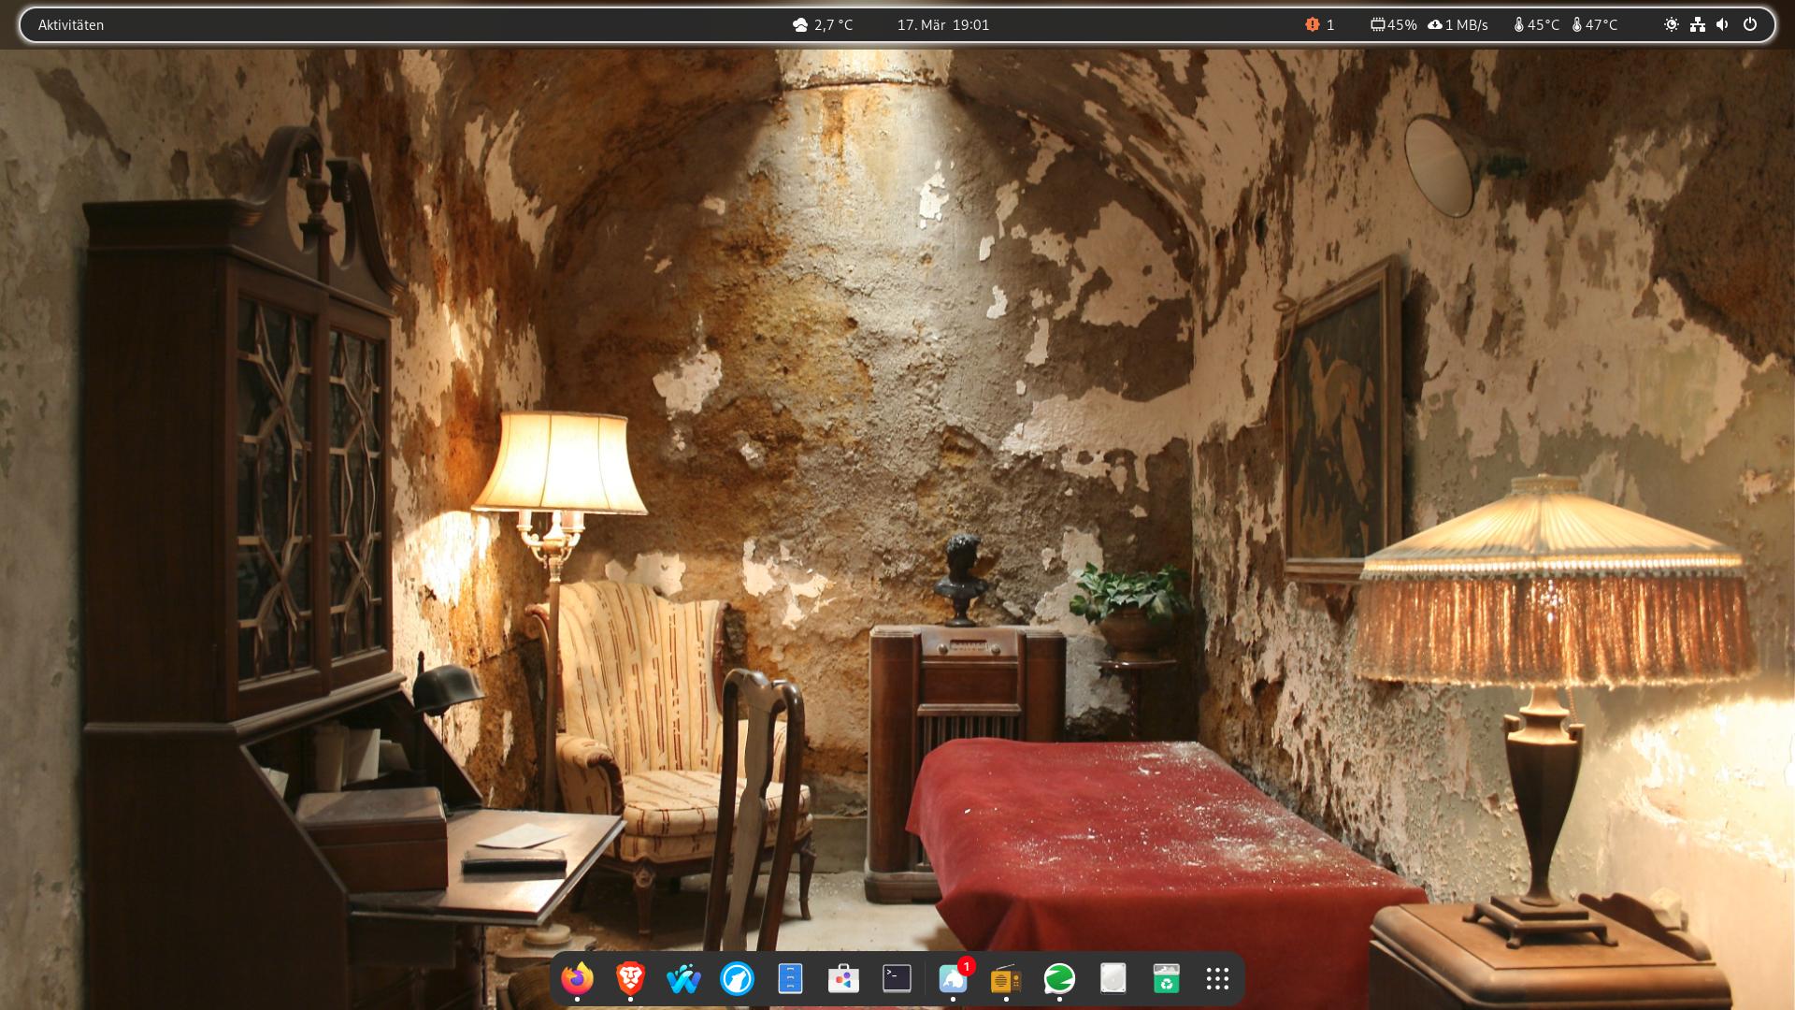Open Firefox from the dock
The height and width of the screenshot is (1010, 1795).
click(x=577, y=978)
